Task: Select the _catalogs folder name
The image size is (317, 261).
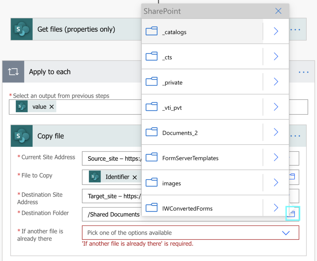Action: (x=174, y=32)
